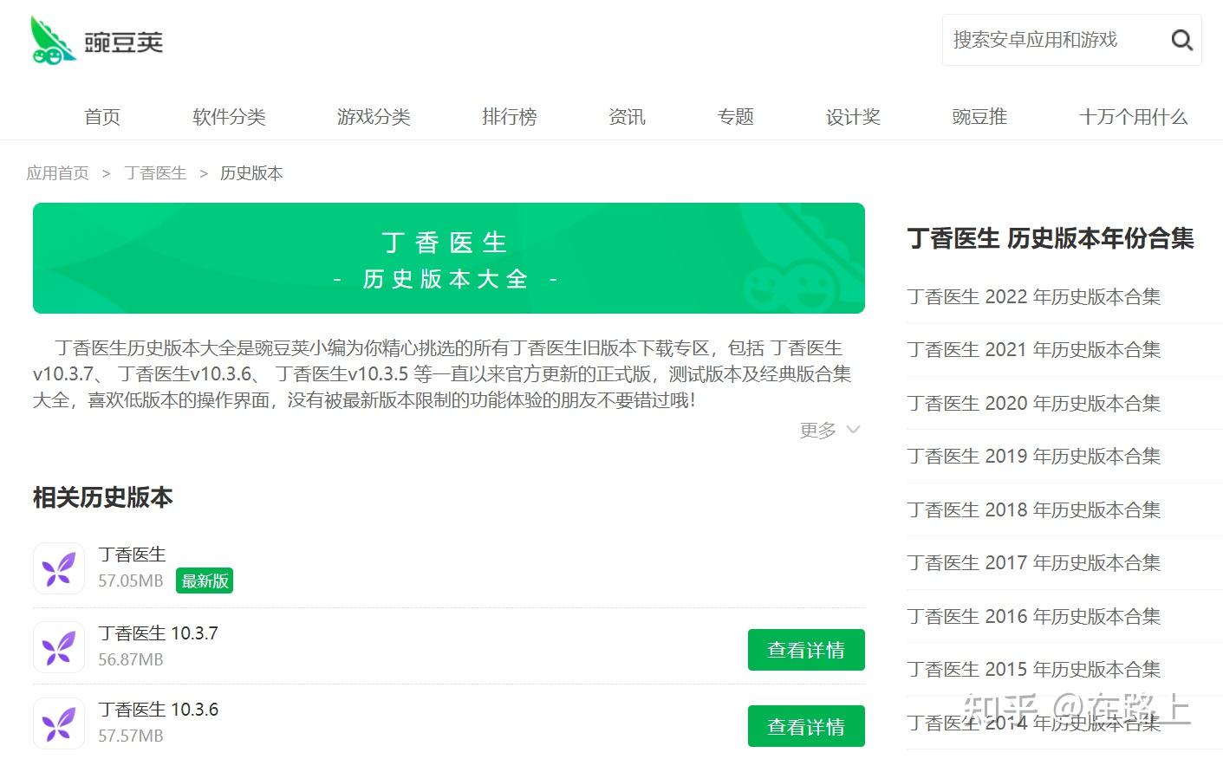
Task: Open the 丁香医生 10.3.6 app icon
Action: 58,723
